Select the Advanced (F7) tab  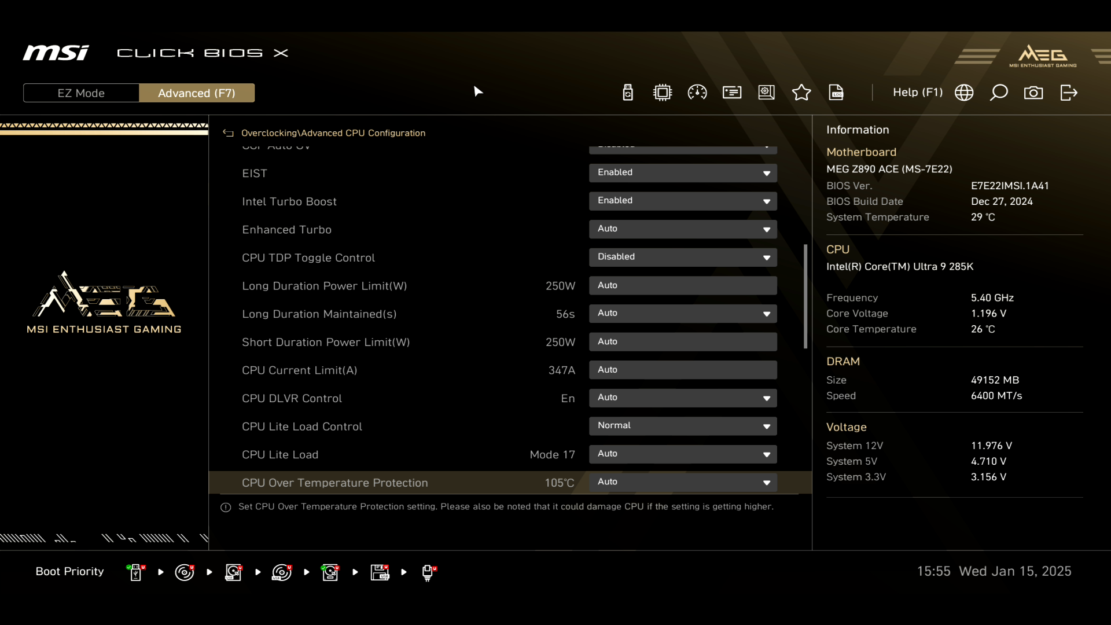click(x=197, y=93)
